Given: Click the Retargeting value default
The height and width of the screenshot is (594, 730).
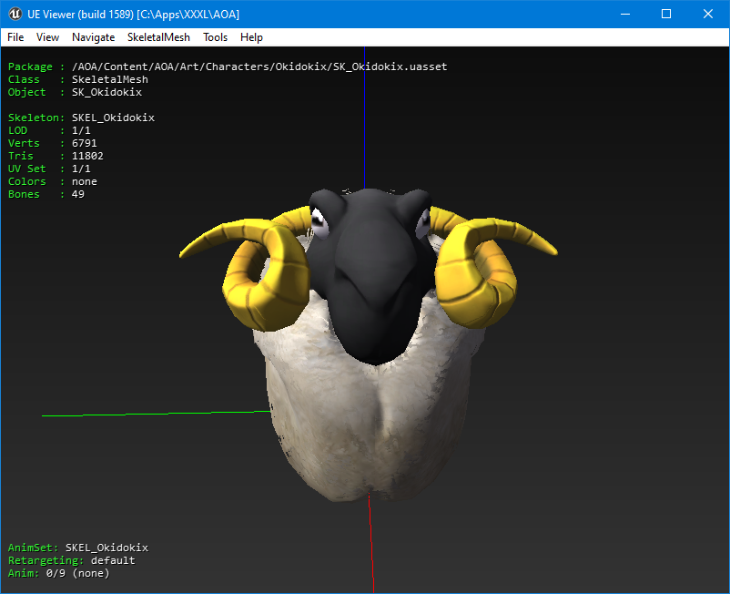Looking at the screenshot, I should click(113, 560).
